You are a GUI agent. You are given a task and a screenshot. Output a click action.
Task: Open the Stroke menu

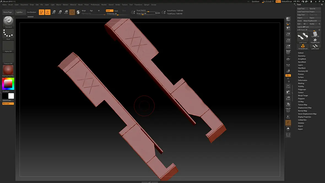pyautogui.click(x=118, y=5)
